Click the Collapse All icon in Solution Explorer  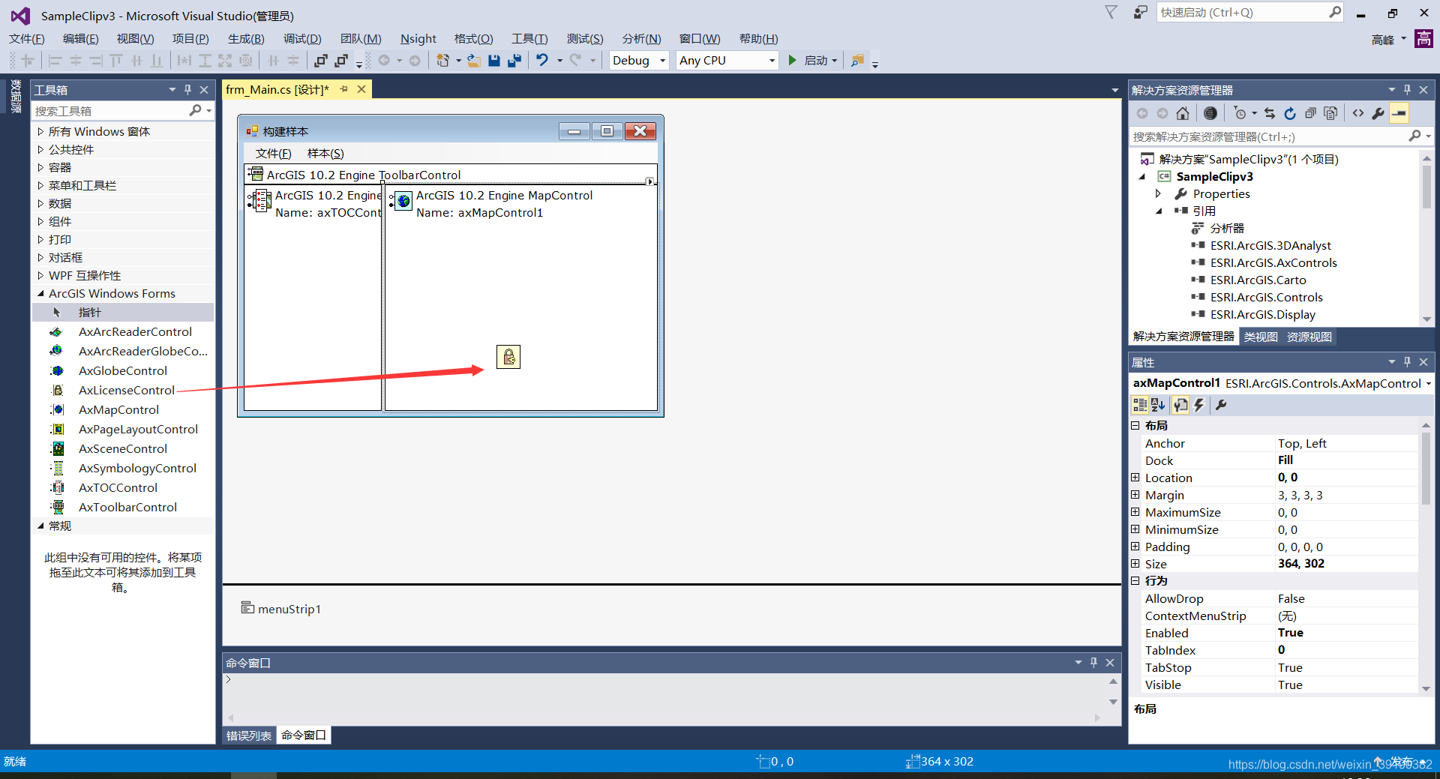(x=1310, y=113)
